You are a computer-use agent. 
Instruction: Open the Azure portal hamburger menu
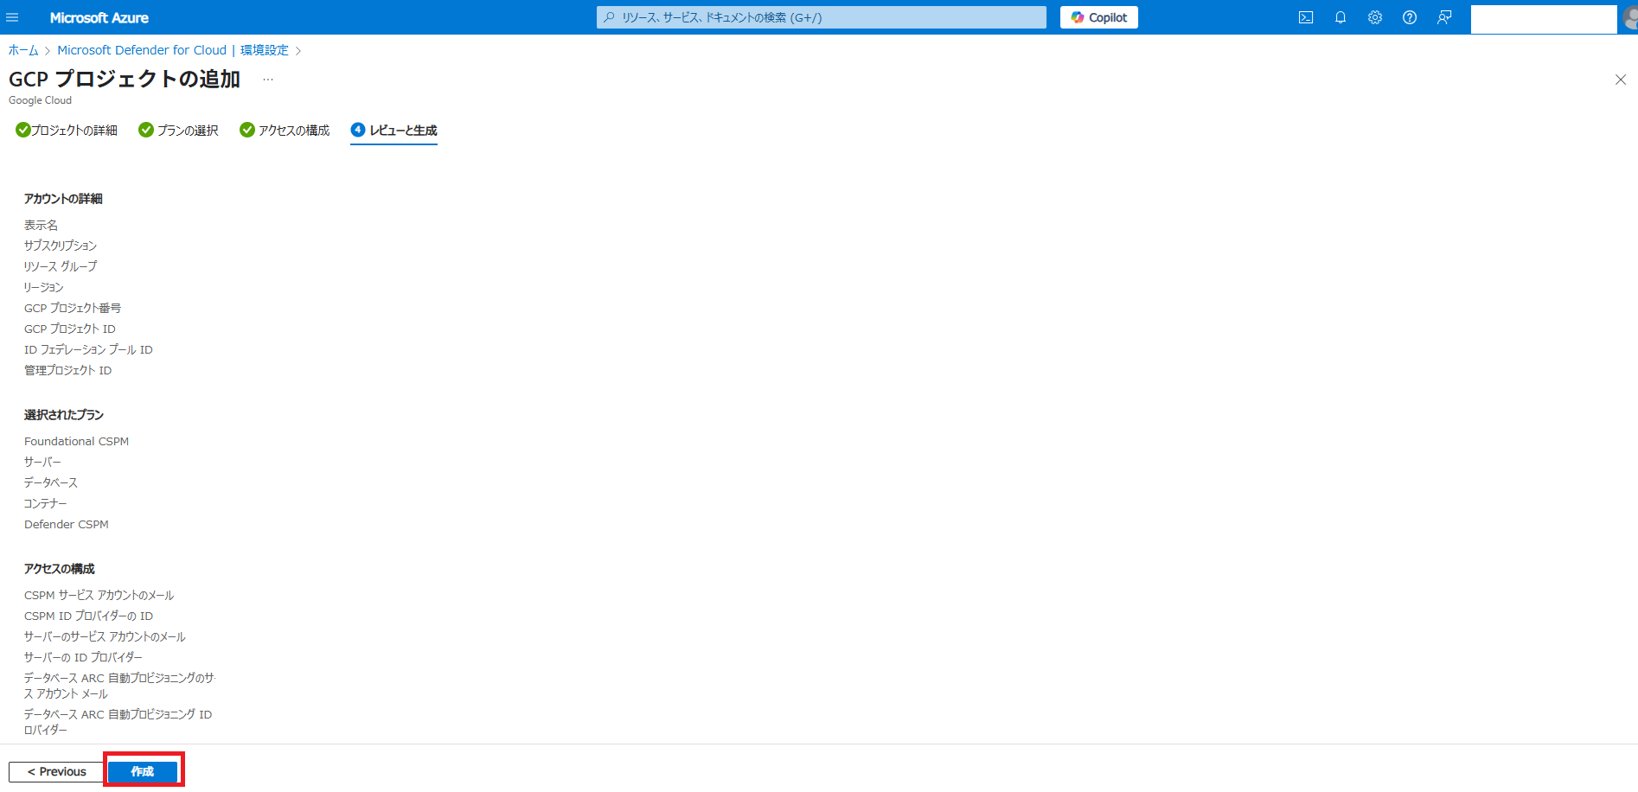(x=12, y=17)
